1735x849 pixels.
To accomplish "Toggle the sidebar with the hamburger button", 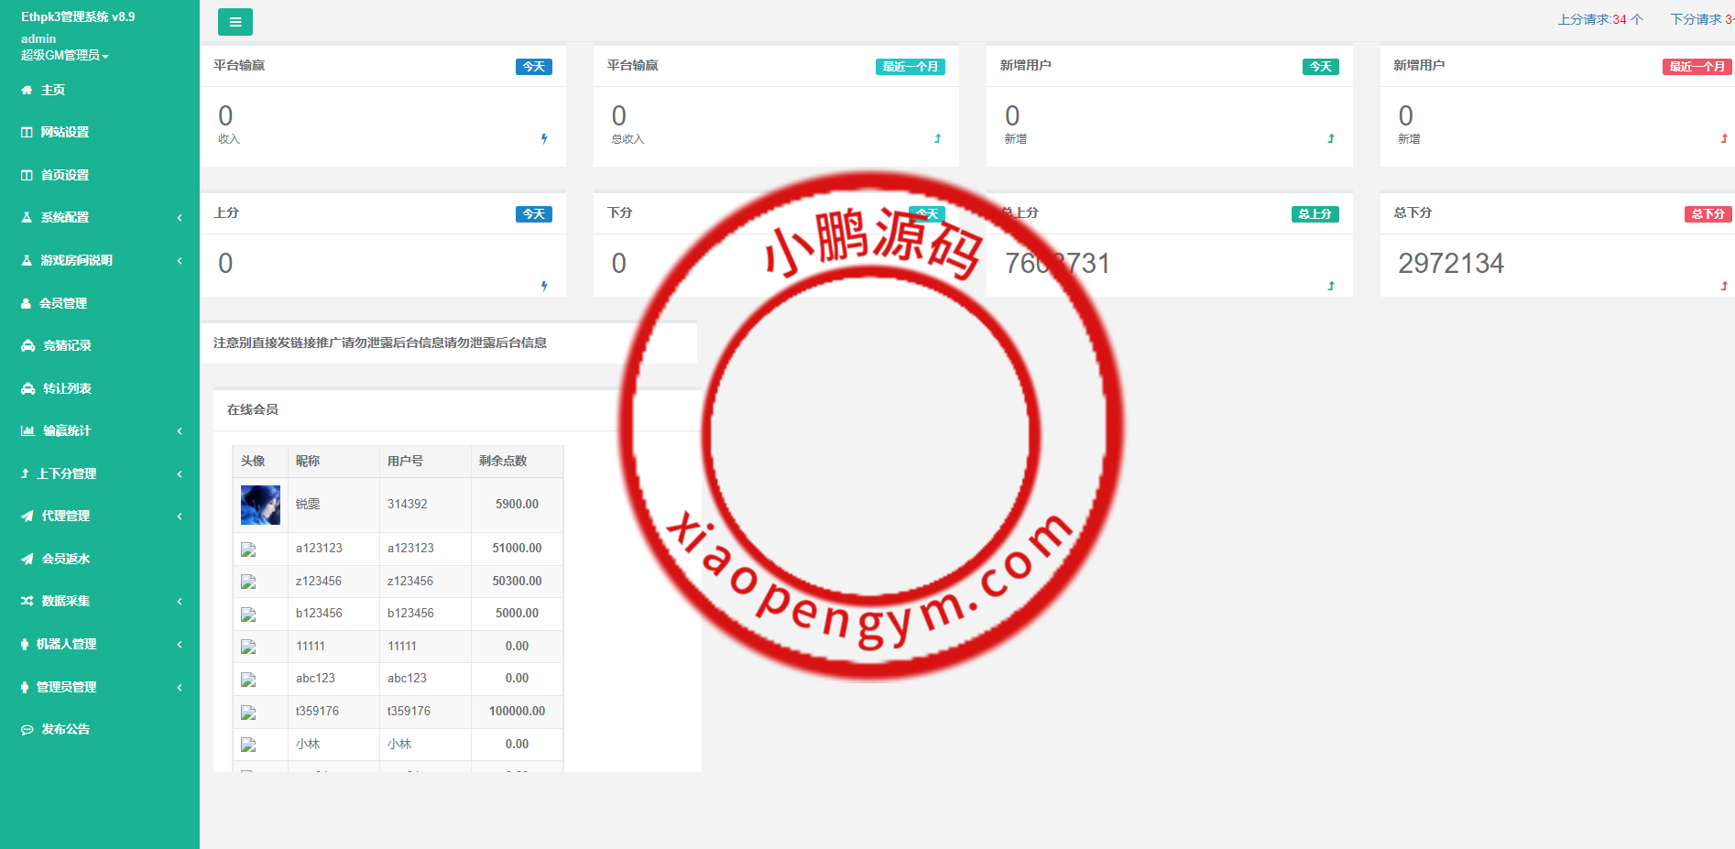I will click(x=235, y=22).
